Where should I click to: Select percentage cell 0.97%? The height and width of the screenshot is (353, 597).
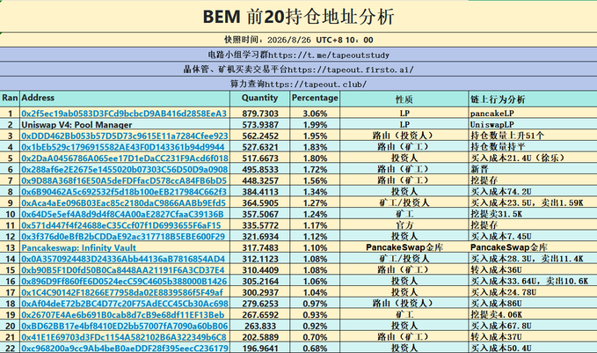315,304
